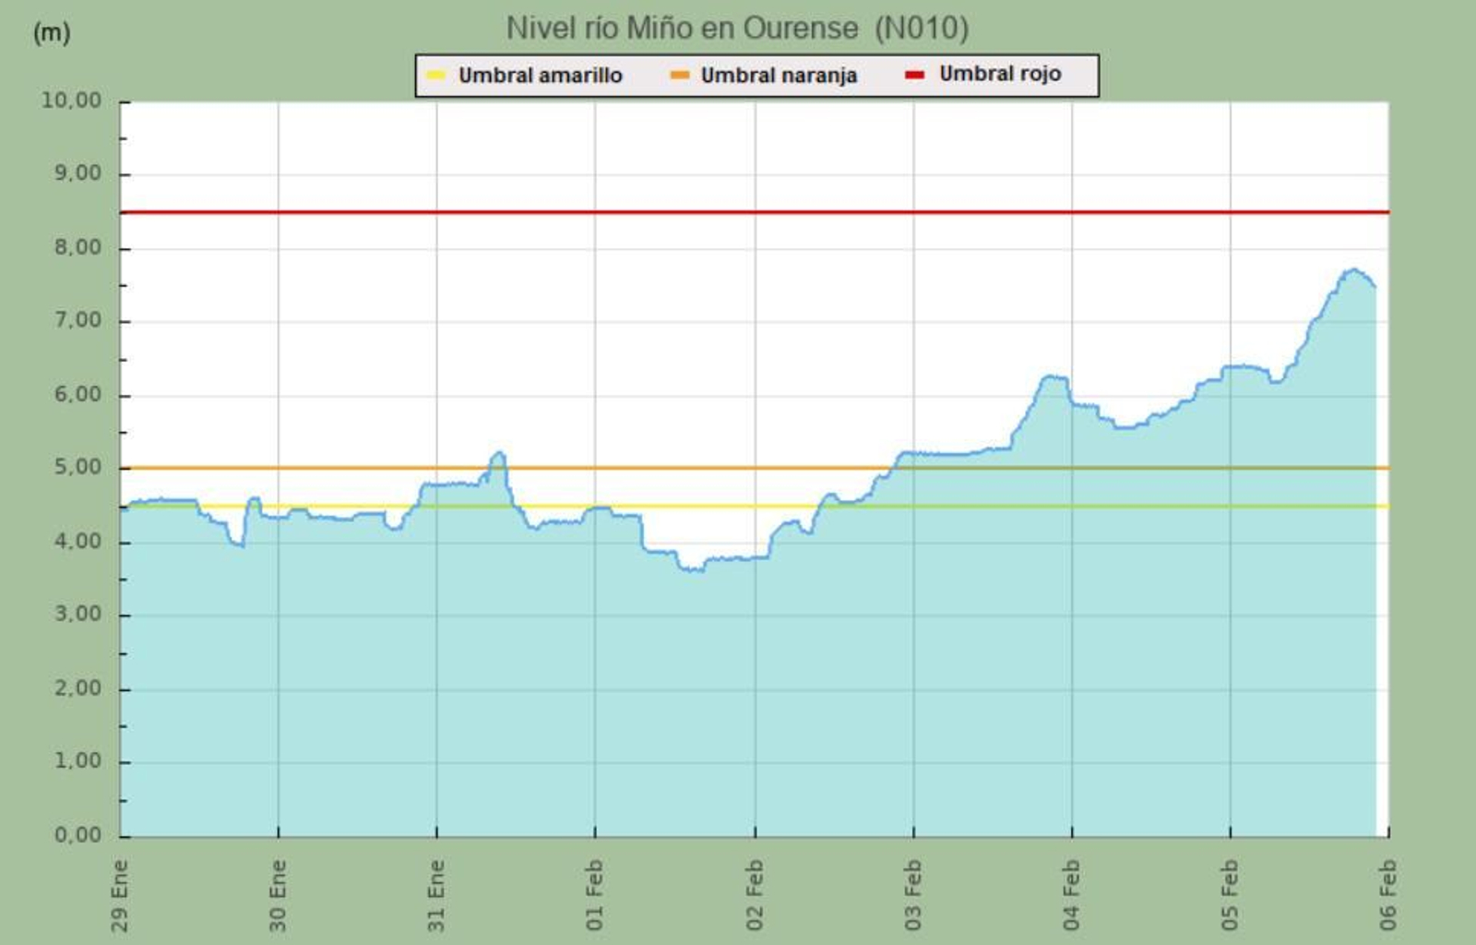Click the '(m)' unit label
Viewport: 1476px width, 945px height.
52,32
